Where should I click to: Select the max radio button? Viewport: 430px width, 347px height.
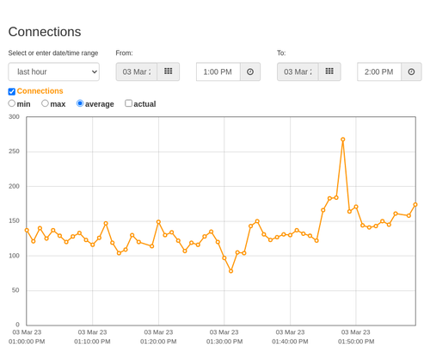coord(45,103)
